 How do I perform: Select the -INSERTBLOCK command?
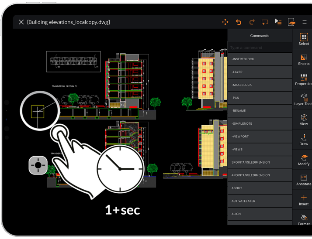pos(260,59)
